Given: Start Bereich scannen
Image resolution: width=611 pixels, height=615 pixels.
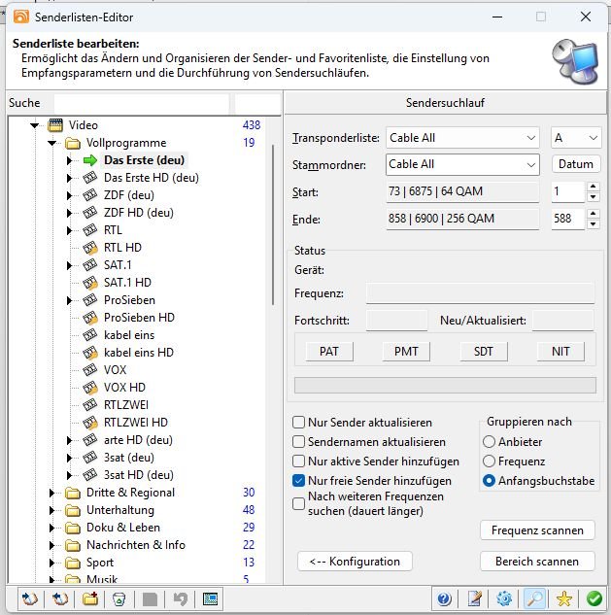Looking at the screenshot, I should [537, 562].
